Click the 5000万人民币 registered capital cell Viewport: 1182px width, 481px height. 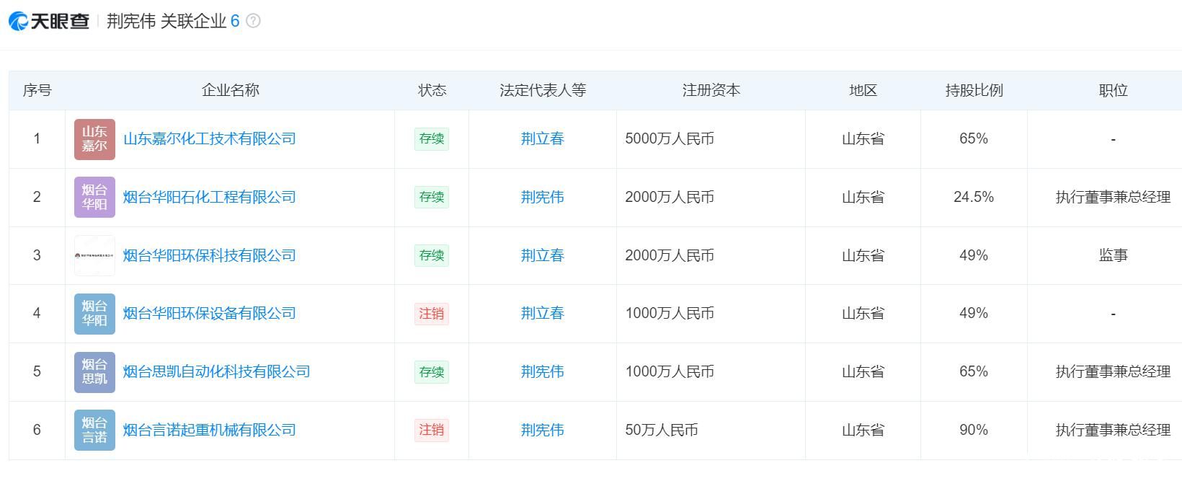click(670, 139)
